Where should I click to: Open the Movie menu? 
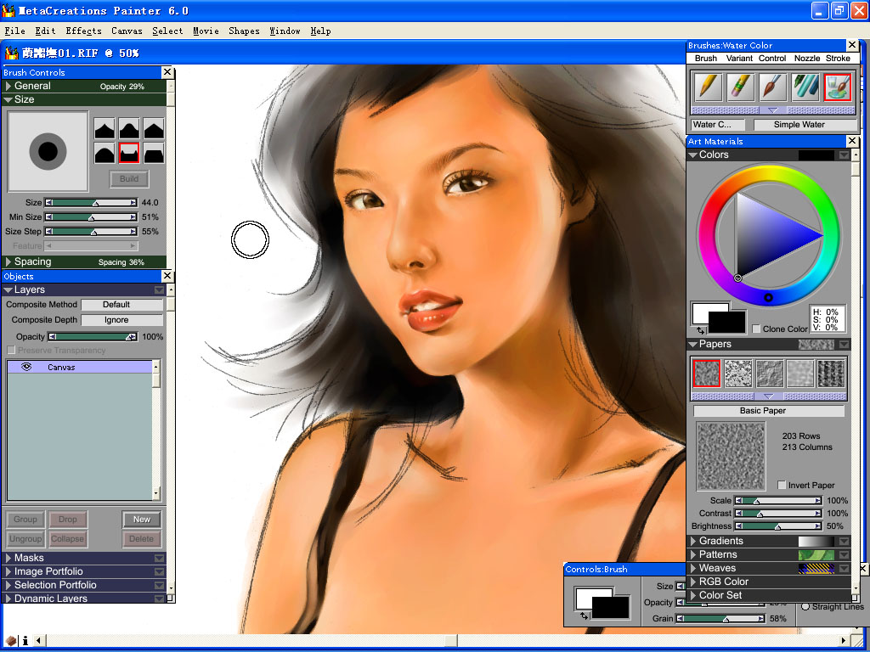coord(206,31)
